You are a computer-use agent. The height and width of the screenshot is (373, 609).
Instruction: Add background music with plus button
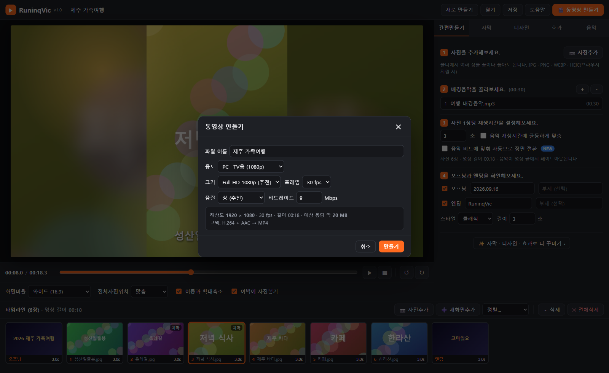pos(582,89)
